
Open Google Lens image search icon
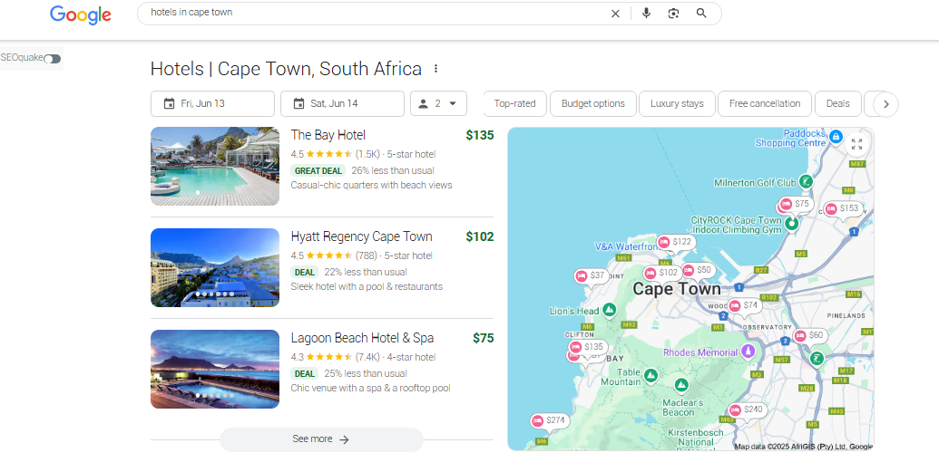pos(674,14)
